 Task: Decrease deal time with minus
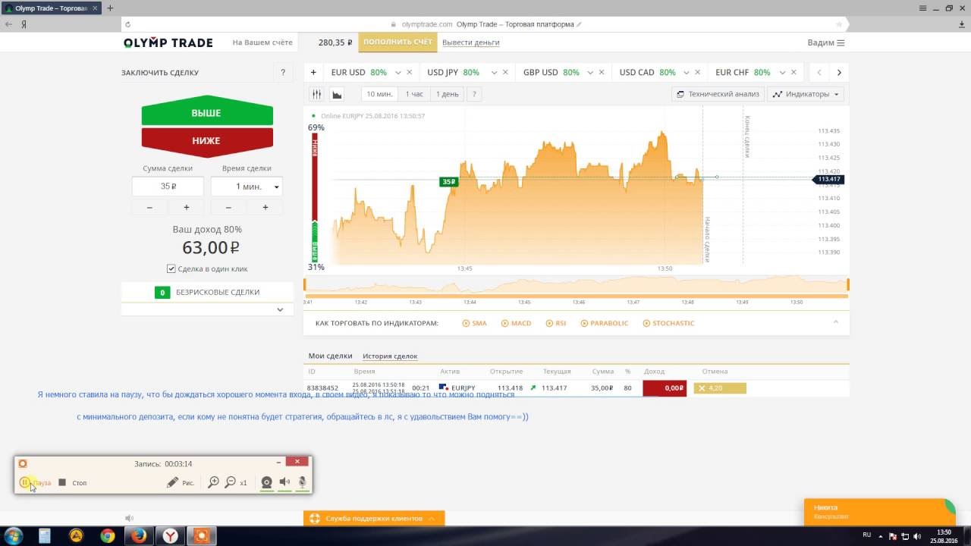tap(228, 207)
